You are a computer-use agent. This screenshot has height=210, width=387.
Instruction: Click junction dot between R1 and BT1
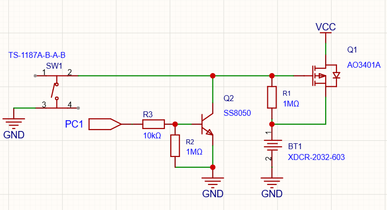(272, 124)
